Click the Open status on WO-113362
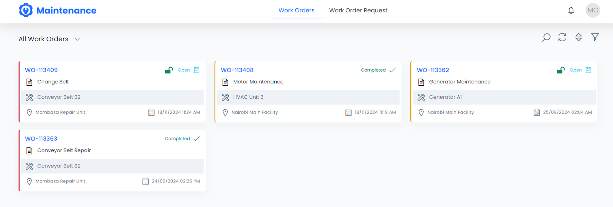The image size is (613, 207). coord(575,70)
